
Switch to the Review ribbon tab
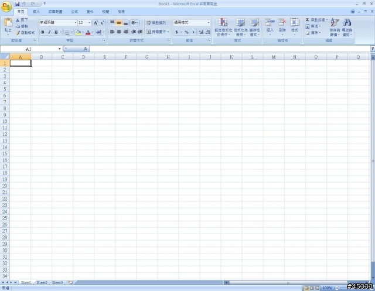point(105,12)
